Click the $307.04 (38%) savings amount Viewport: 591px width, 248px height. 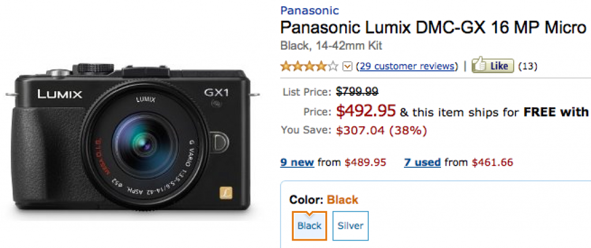pyautogui.click(x=381, y=130)
